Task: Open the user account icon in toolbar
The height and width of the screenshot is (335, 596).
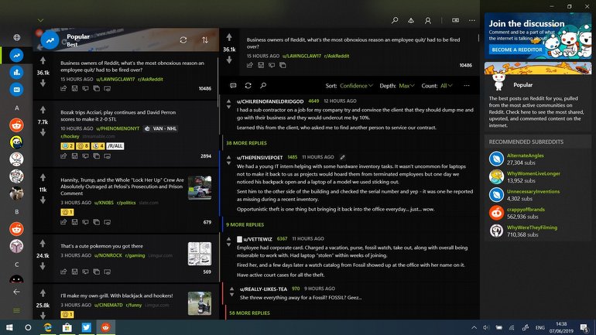Action: point(427,21)
